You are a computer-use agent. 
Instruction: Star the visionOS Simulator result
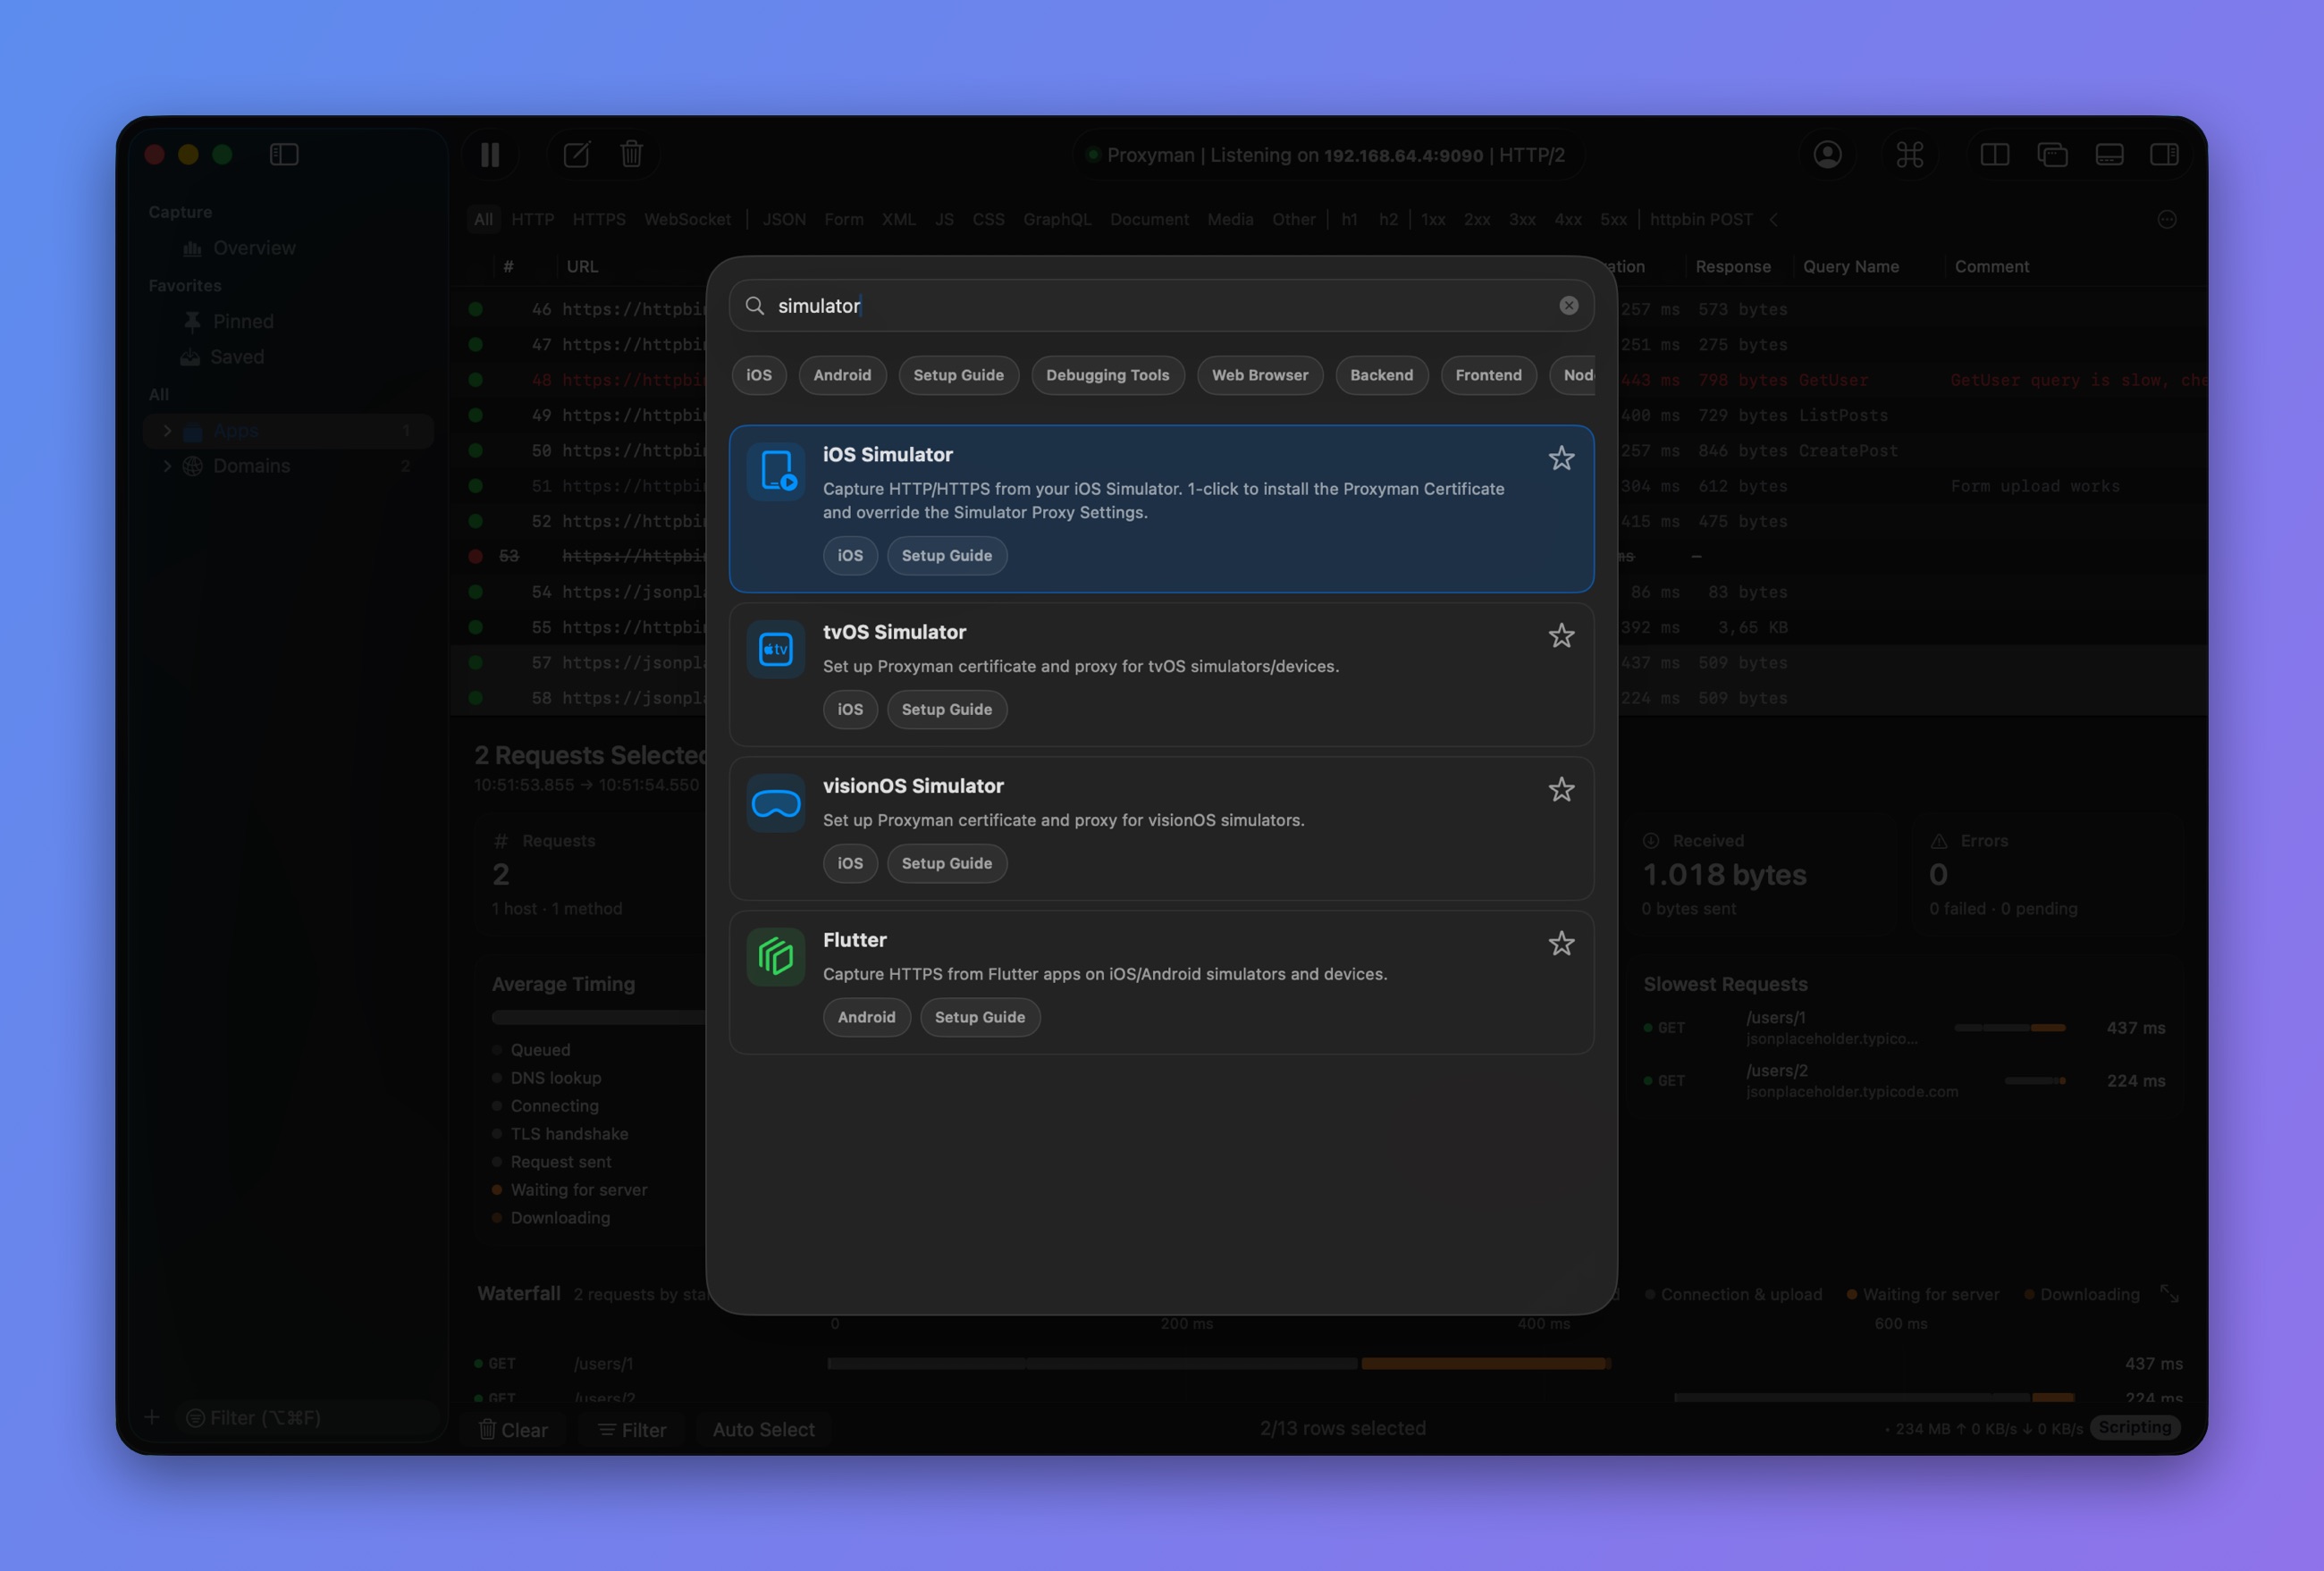click(x=1561, y=790)
